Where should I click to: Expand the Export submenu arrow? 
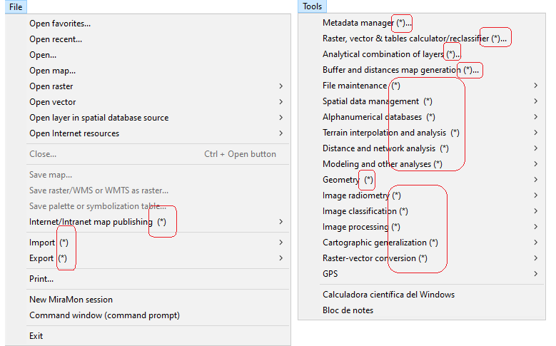point(281,258)
